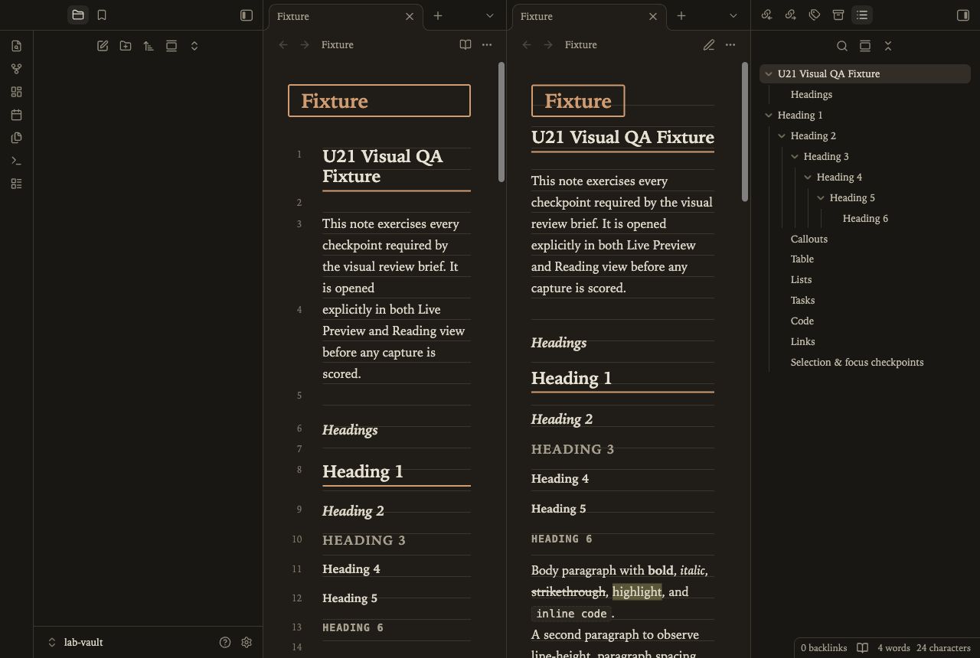Screen dimensions: 980x658
Task: Collapse Heading 2 in the outline
Action: coord(782,136)
